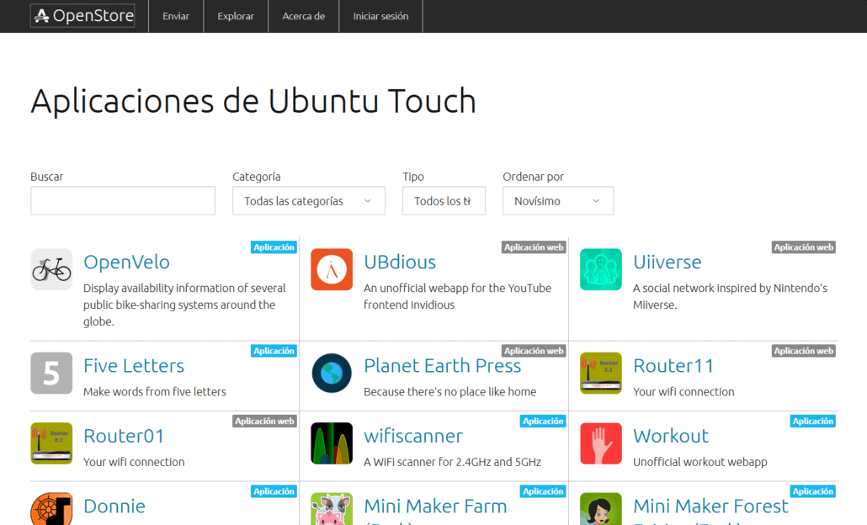
Task: Open the Router11 title link
Action: point(673,365)
